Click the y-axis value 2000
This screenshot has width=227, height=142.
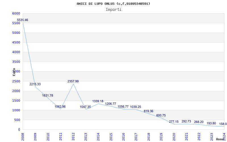pyautogui.click(x=16, y=91)
